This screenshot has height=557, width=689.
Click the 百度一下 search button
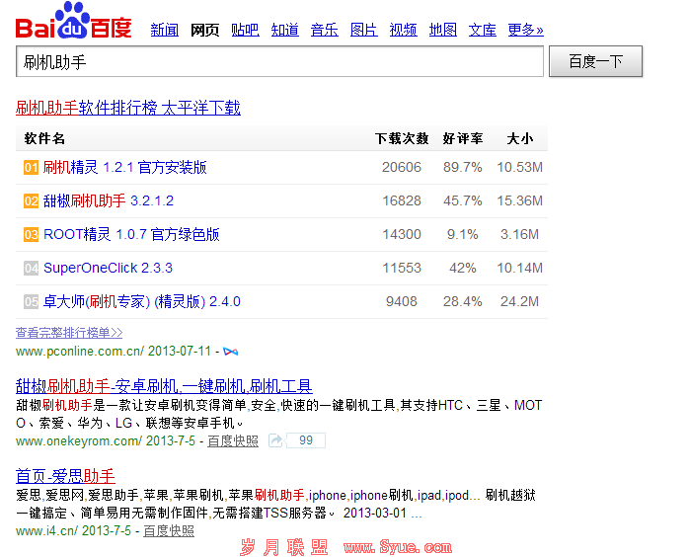595,61
